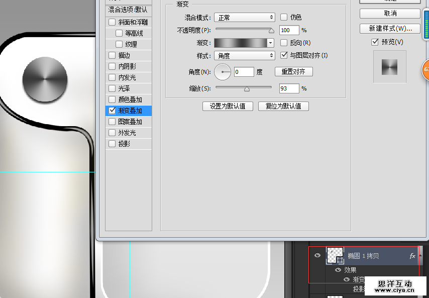Click the eye icon beside 渐变 effect
Image resolution: width=429 pixels, height=298 pixels.
pos(346,279)
